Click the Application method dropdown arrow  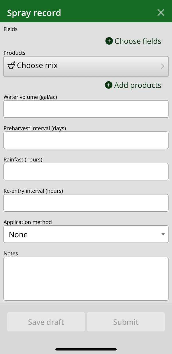point(163,234)
